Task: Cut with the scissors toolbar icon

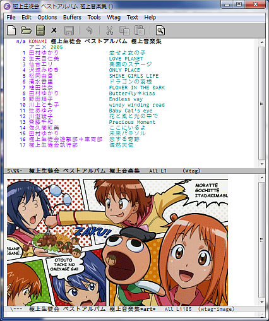Action: point(109,30)
